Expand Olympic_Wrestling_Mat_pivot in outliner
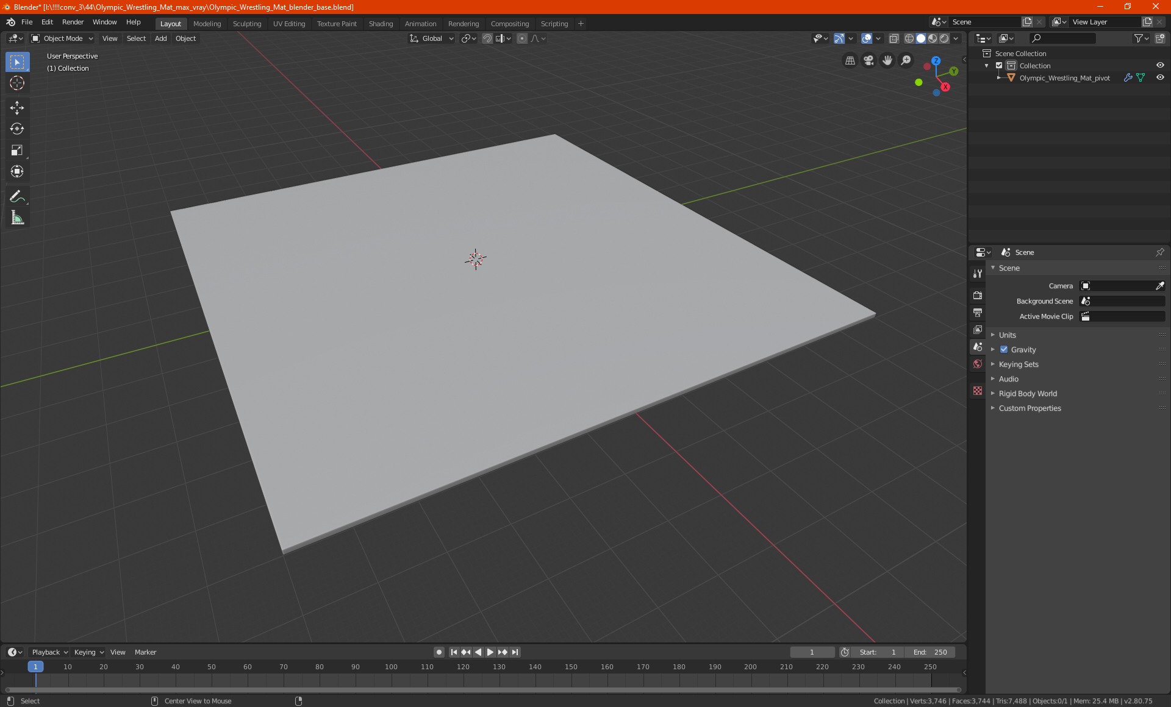 (x=999, y=78)
